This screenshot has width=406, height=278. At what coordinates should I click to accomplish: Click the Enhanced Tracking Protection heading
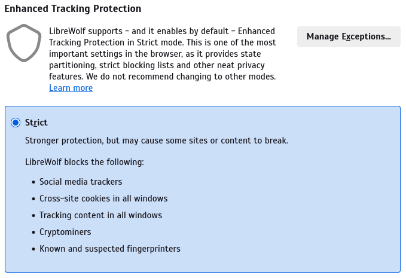coord(73,8)
